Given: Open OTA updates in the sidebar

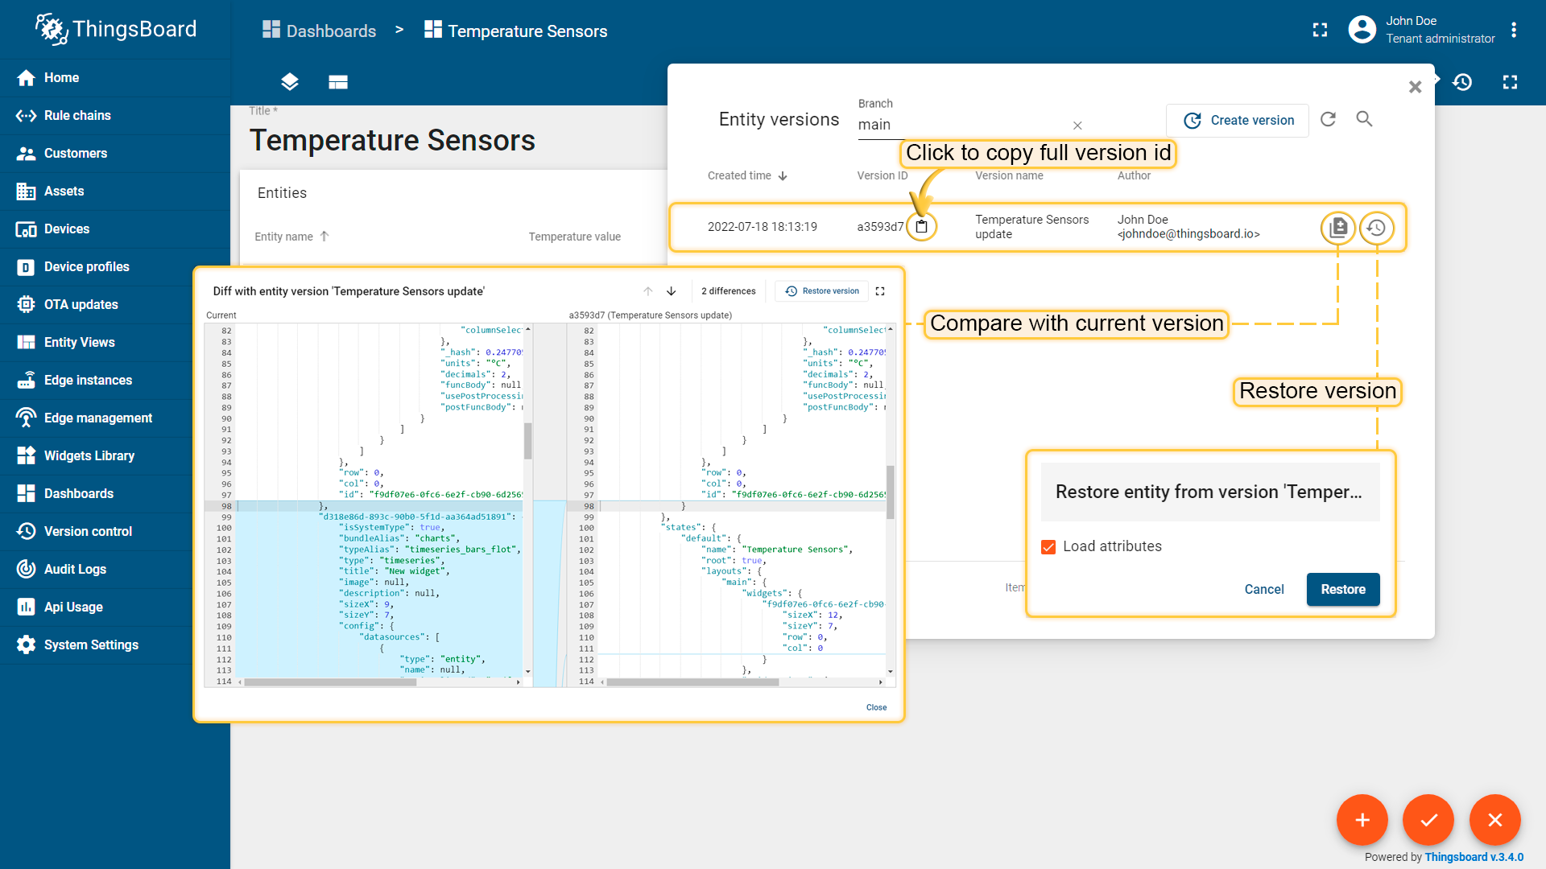Looking at the screenshot, I should (115, 305).
